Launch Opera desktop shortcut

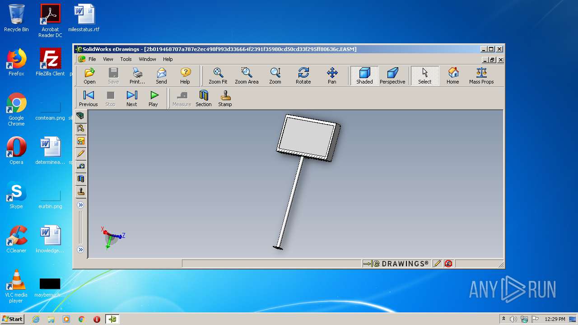(16, 151)
